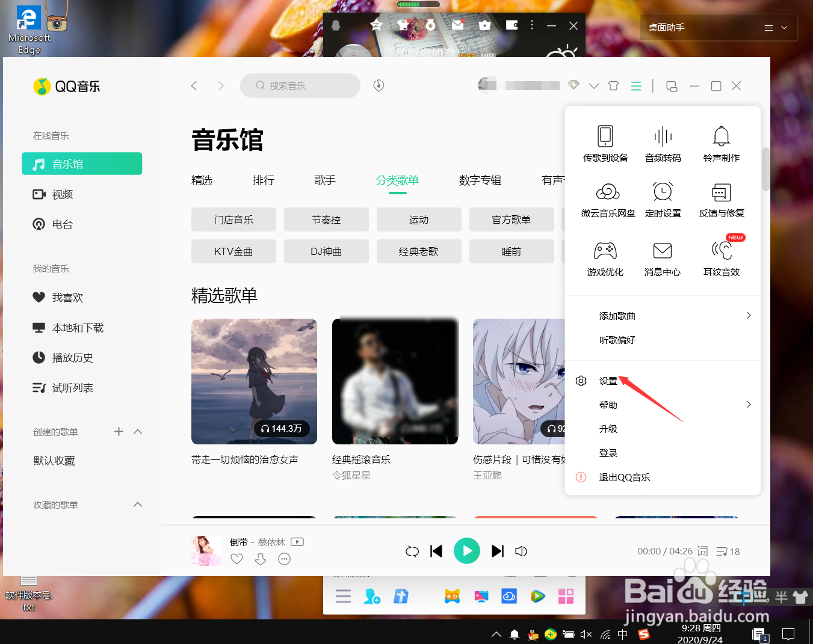Switch to the 排行 tab
This screenshot has height=644, width=813.
pos(264,180)
